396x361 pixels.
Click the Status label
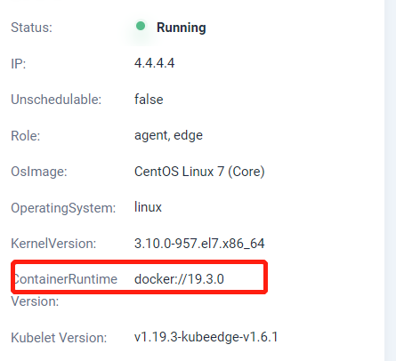(31, 28)
